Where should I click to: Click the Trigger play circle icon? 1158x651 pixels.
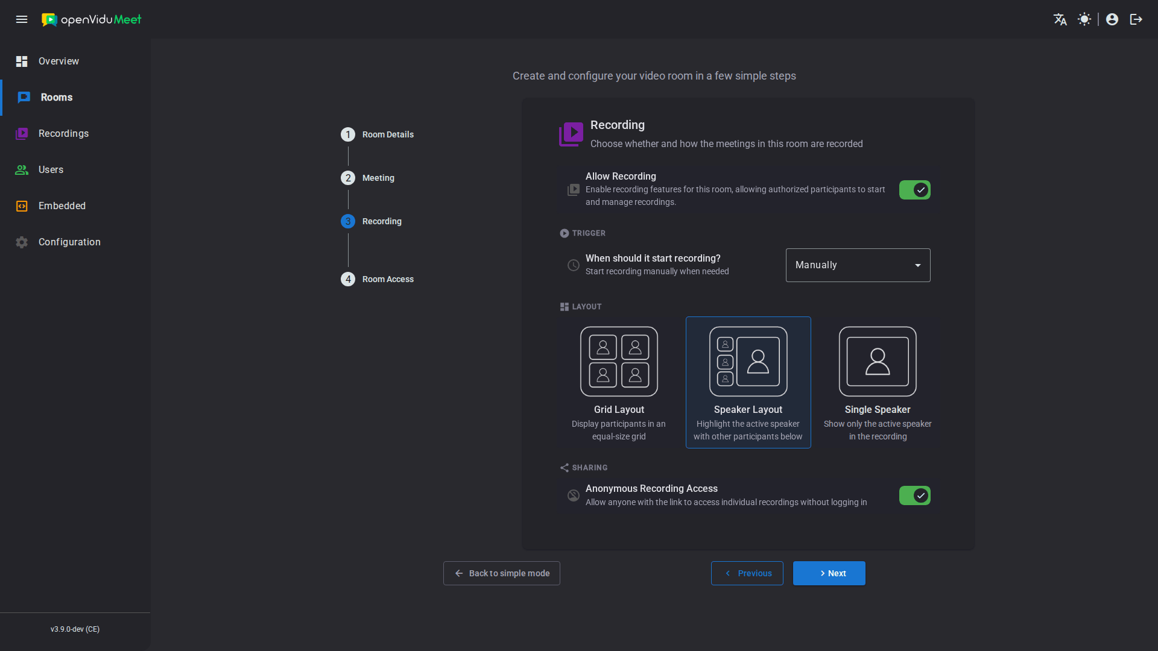coord(565,233)
